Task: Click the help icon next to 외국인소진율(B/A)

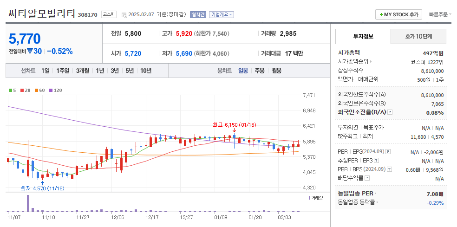Action: (x=390, y=112)
